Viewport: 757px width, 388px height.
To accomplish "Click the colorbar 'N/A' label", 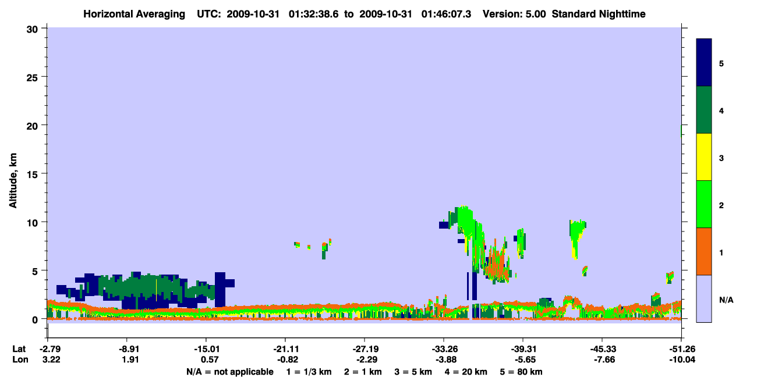I will 726,300.
